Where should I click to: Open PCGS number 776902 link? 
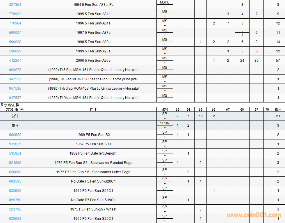tap(15, 14)
